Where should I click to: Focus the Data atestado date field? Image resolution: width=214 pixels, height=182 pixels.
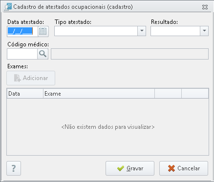tap(22, 31)
